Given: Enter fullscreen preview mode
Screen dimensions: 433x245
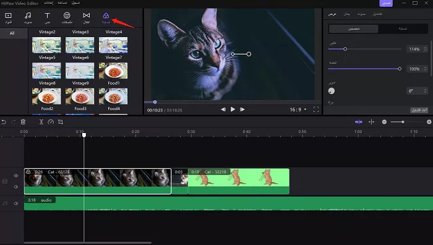Looking at the screenshot, I should coord(316,110).
